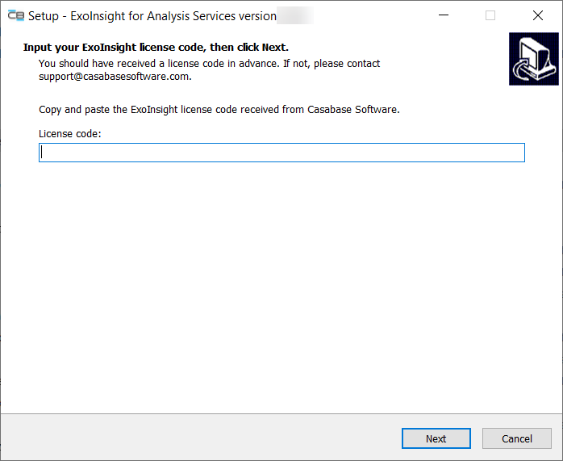Click the greyed-out maximize button
The width and height of the screenshot is (563, 461).
pyautogui.click(x=490, y=15)
